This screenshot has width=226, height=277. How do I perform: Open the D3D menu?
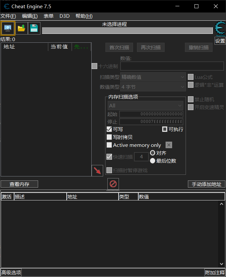coord(64,16)
